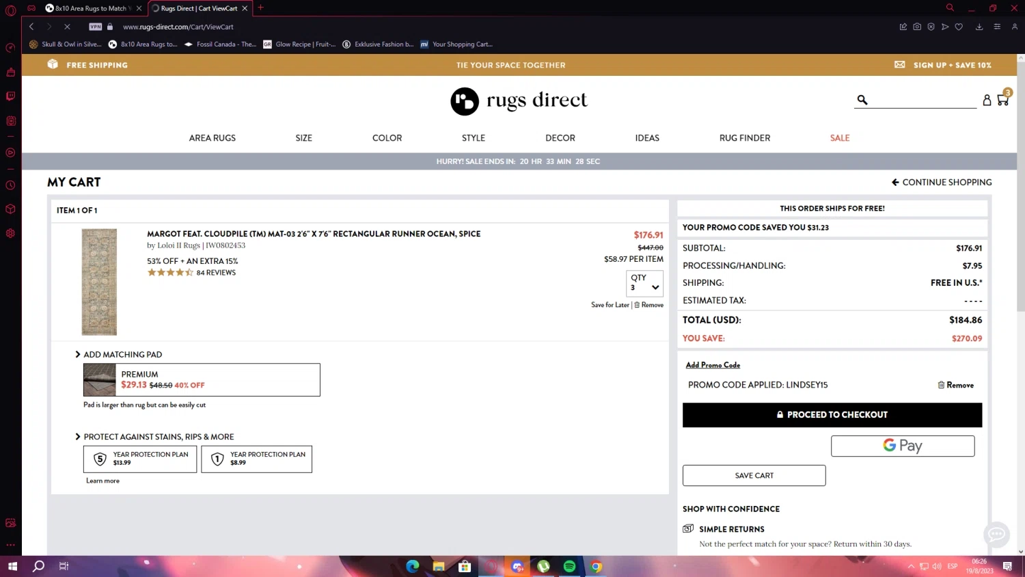The image size is (1025, 577).
Task: Bookmark this page with heart icon
Action: click(959, 27)
